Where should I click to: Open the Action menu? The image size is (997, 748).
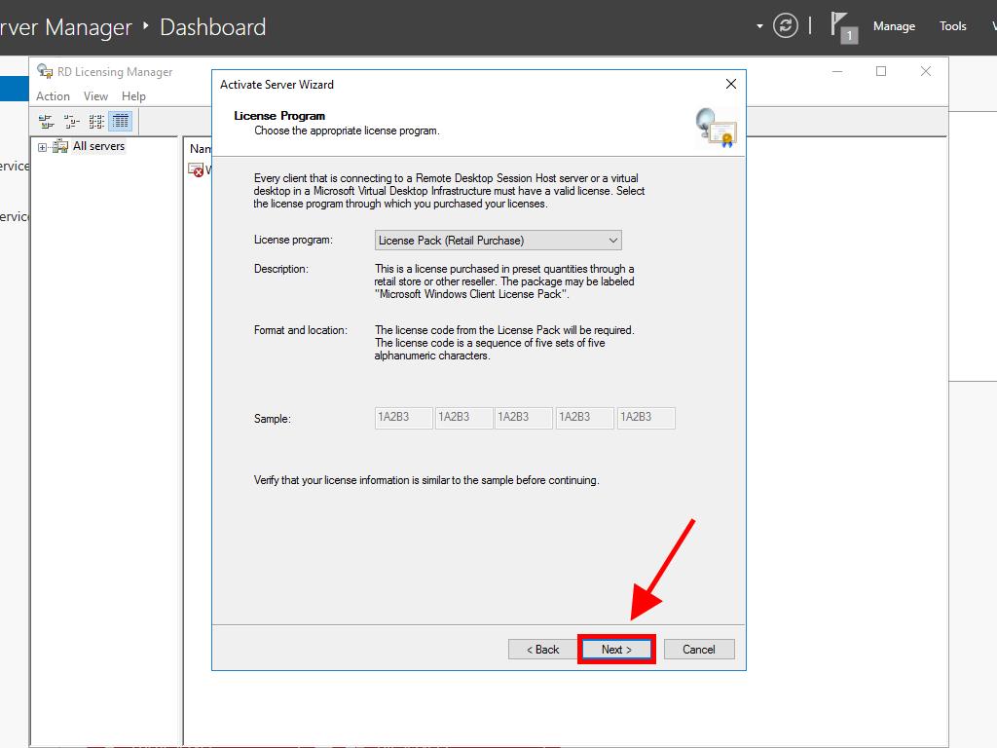point(53,96)
